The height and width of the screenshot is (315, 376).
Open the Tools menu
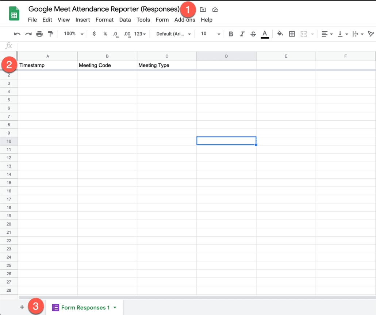click(x=143, y=20)
